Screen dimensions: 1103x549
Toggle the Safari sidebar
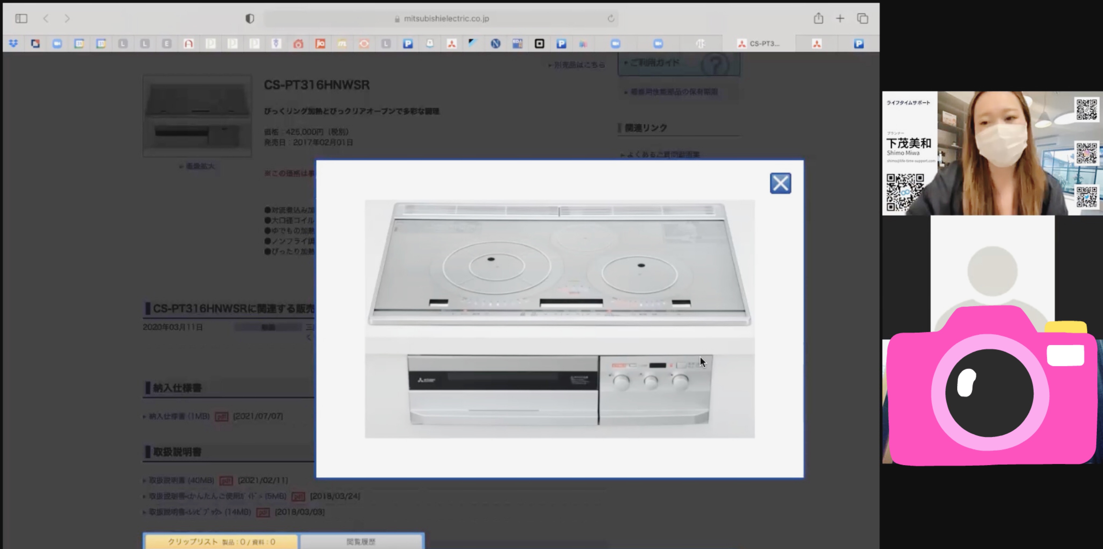(x=21, y=18)
